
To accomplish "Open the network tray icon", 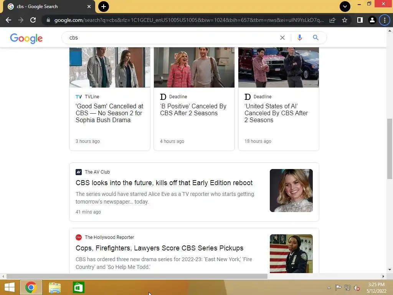I will coord(348,288).
